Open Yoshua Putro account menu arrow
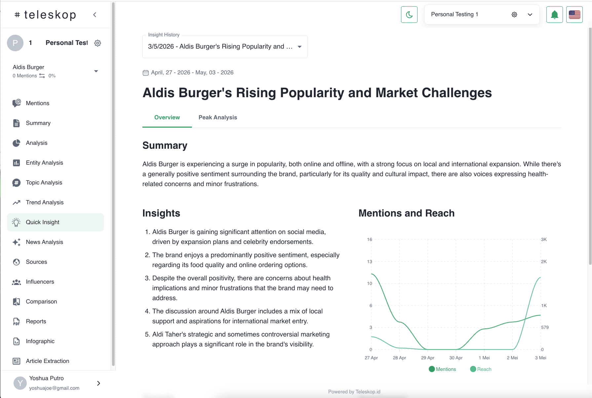The height and width of the screenshot is (398, 592). [x=98, y=383]
